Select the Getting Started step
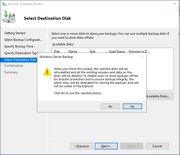 15,33
